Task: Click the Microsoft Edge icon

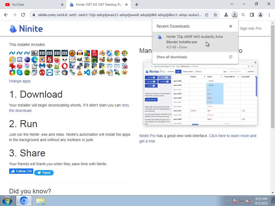Action: pyautogui.click(x=35, y=60)
